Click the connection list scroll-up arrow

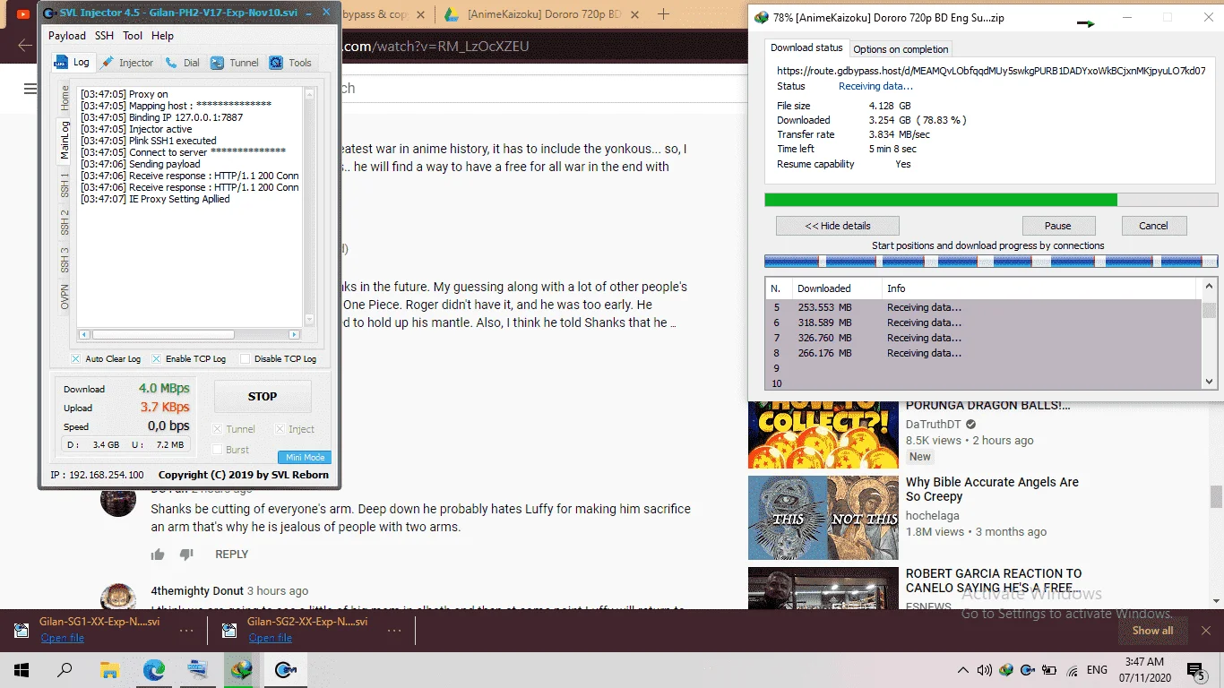[1209, 286]
